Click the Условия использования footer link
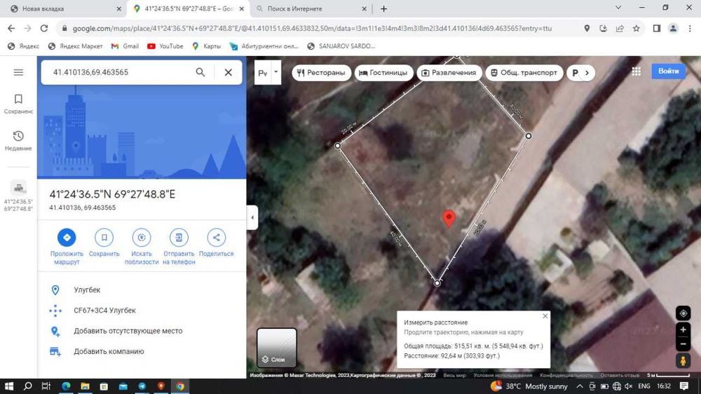701x394 pixels. [503, 375]
